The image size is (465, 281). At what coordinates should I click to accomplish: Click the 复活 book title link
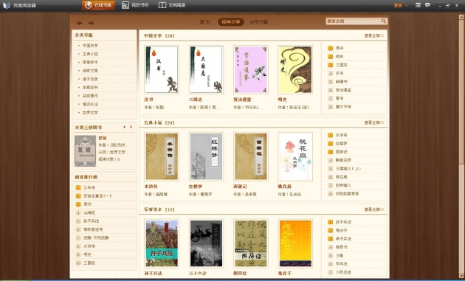(x=103, y=138)
